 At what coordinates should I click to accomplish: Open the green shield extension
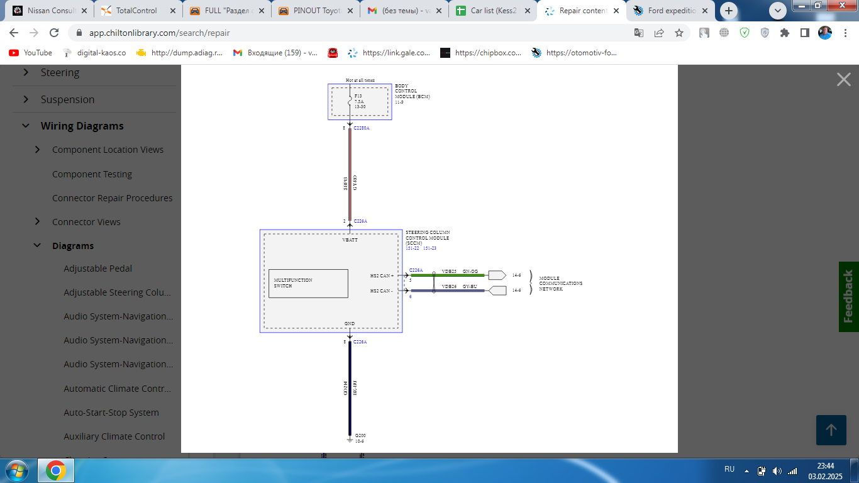point(745,33)
